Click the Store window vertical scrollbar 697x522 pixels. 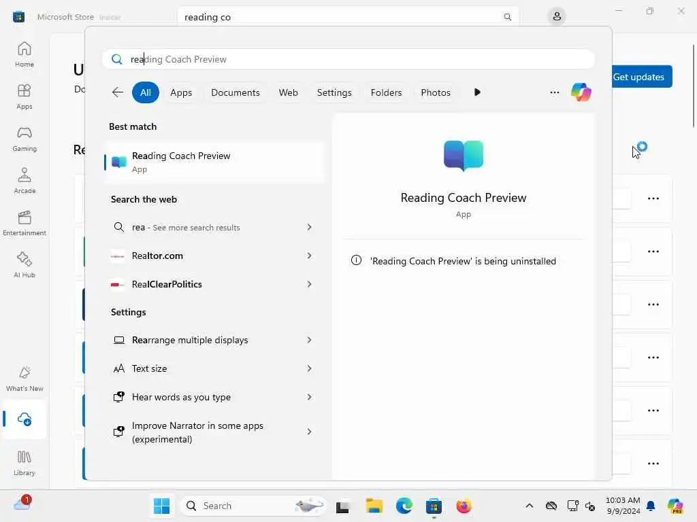693,85
